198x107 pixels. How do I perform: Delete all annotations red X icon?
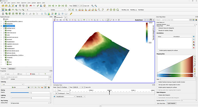(x=194, y=48)
